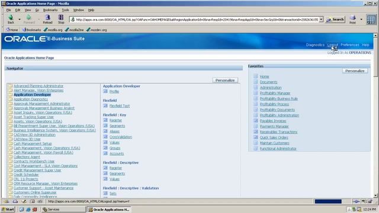Click the Flexfield Test function icon
The width and height of the screenshot is (379, 213).
point(105,105)
